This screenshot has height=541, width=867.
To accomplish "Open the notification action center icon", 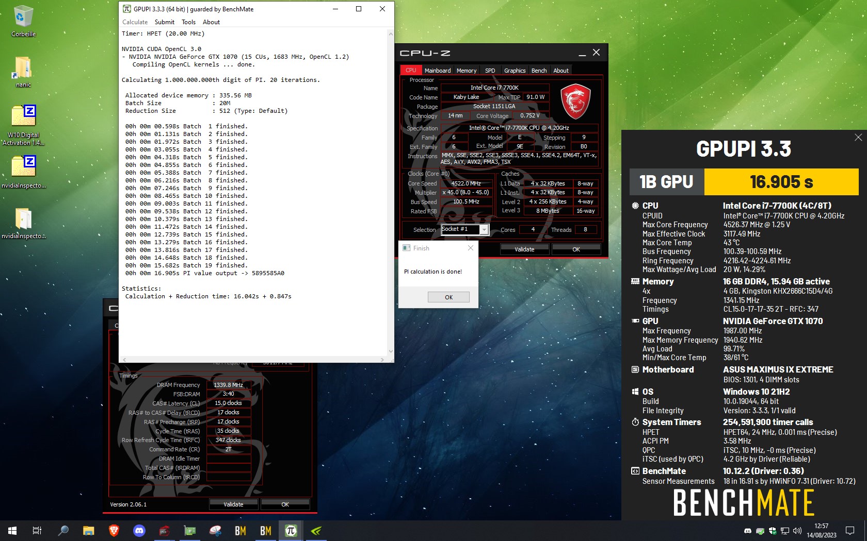I will pyautogui.click(x=850, y=530).
